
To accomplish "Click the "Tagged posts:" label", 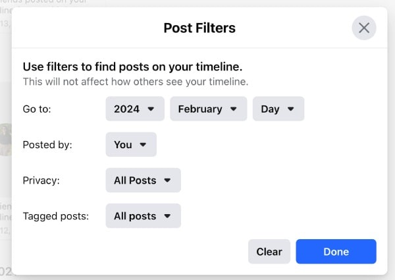I will click(55, 215).
